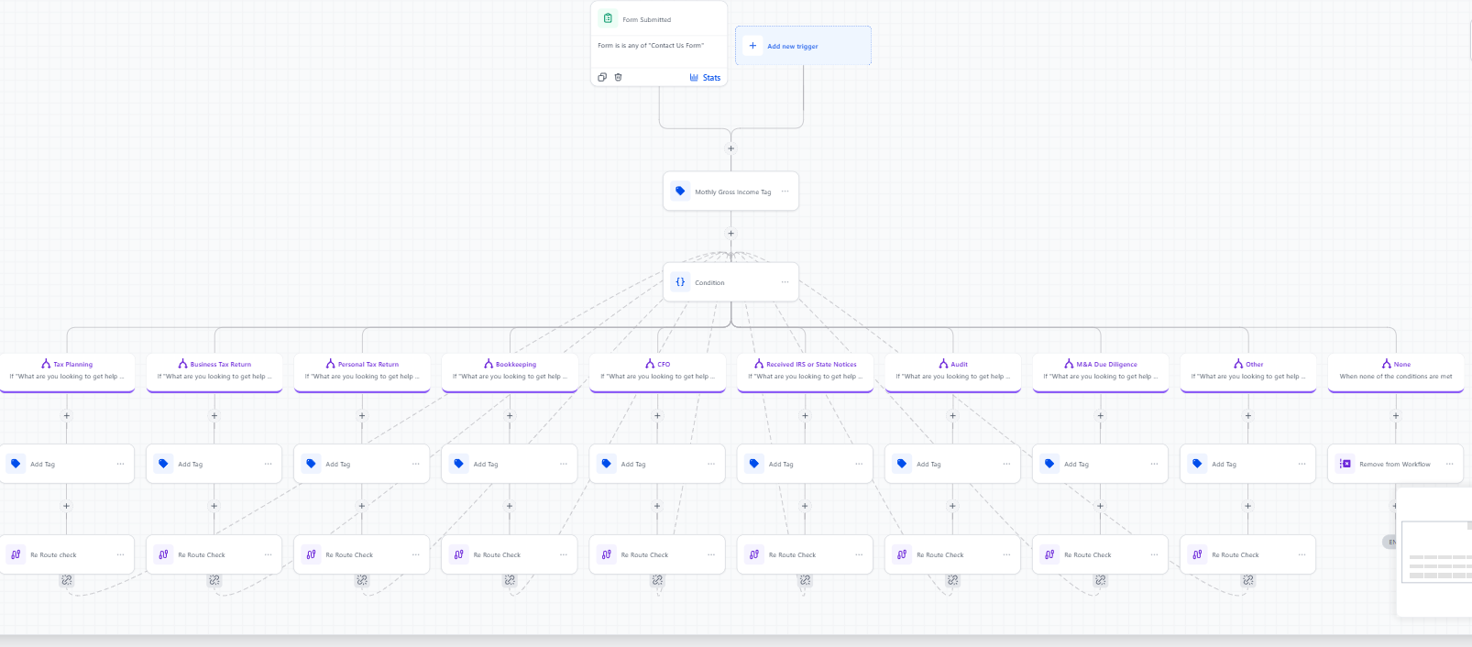The width and height of the screenshot is (1472, 647).
Task: Click the workflow minimap preview
Action: 1436,552
